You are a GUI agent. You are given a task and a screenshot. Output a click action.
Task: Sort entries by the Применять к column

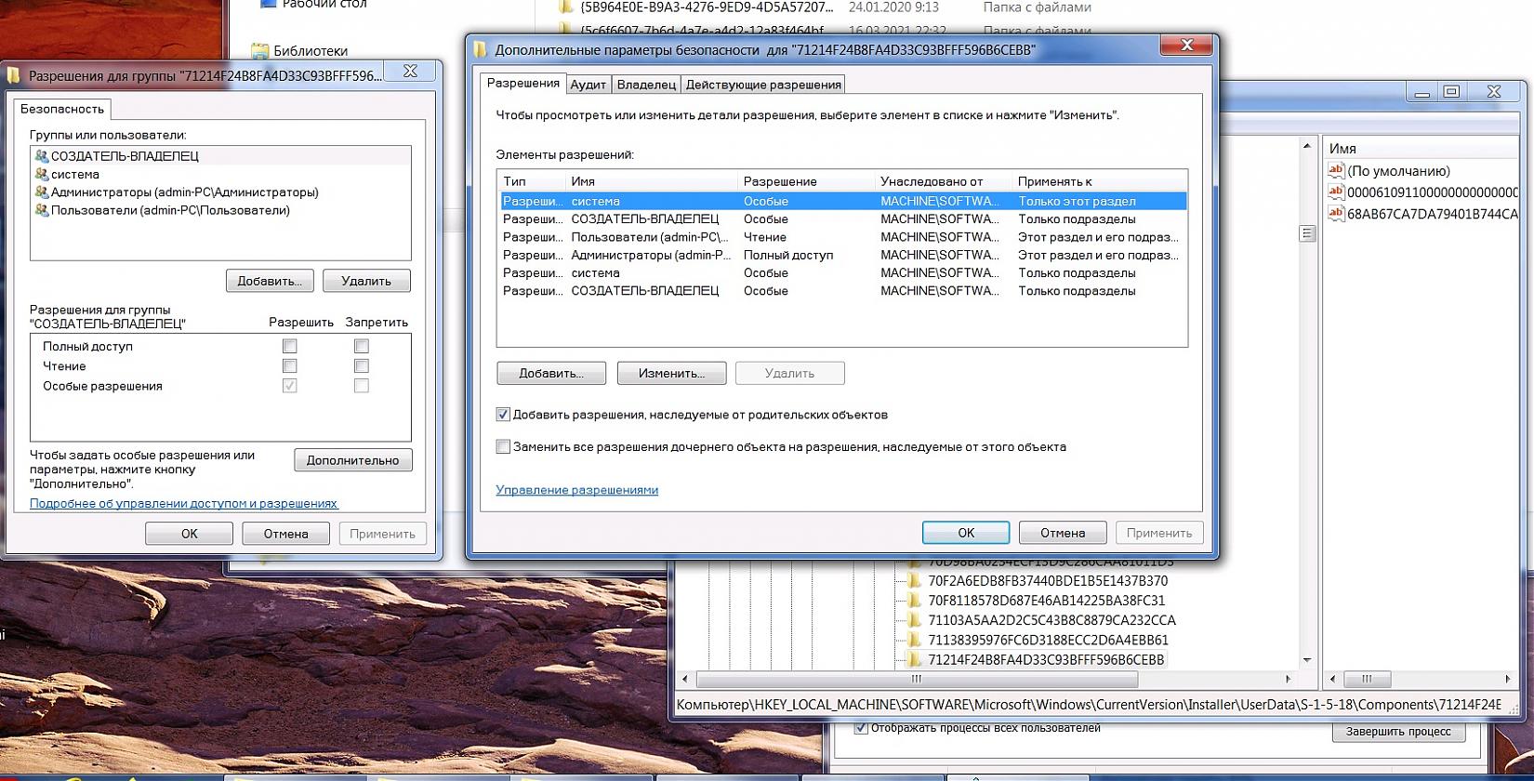[x=1097, y=181]
